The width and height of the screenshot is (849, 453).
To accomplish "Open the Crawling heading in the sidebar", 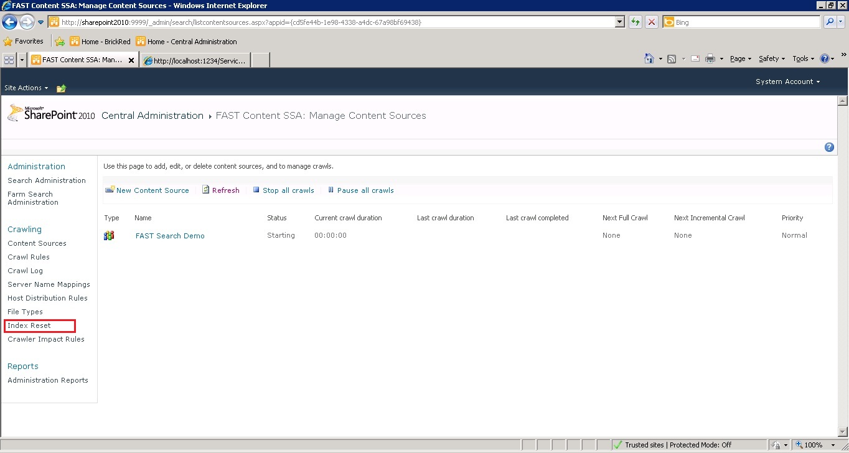I will (24, 229).
